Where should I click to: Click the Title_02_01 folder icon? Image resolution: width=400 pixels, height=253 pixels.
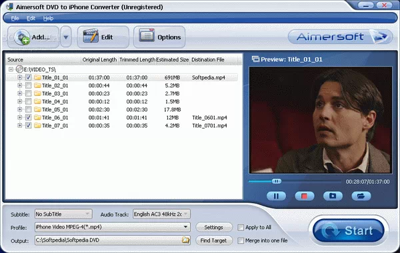pos(37,85)
